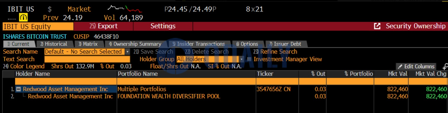Expand the Holder Group All Holders dropdown
448x113 pixels.
point(242,59)
